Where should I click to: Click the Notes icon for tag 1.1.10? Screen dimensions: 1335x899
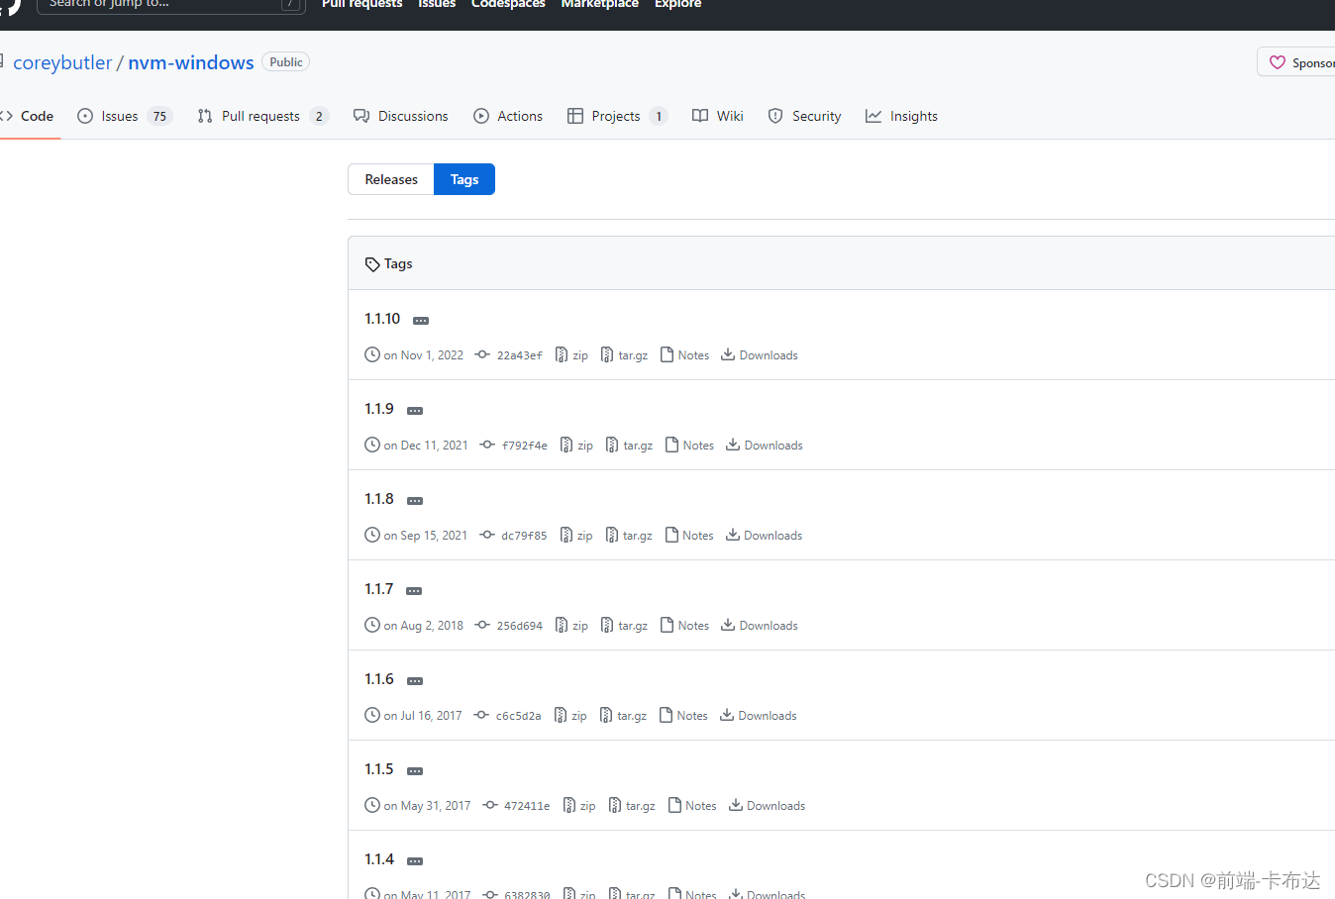pos(667,354)
